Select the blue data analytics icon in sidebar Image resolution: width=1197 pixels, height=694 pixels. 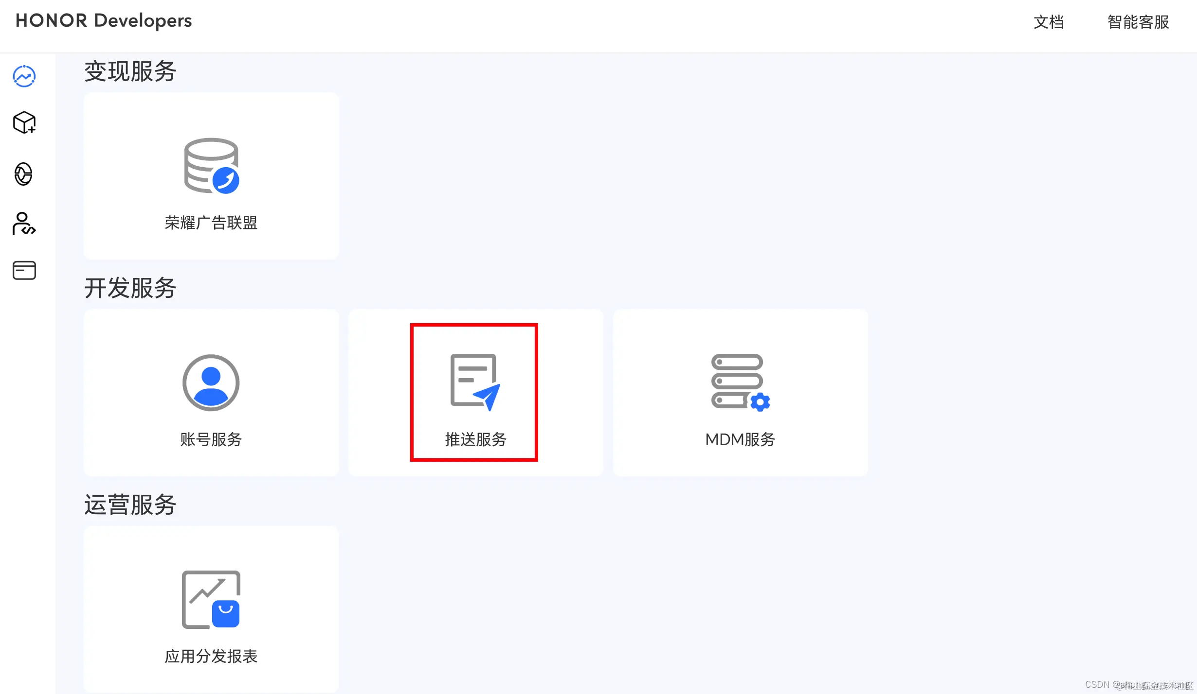coord(23,76)
